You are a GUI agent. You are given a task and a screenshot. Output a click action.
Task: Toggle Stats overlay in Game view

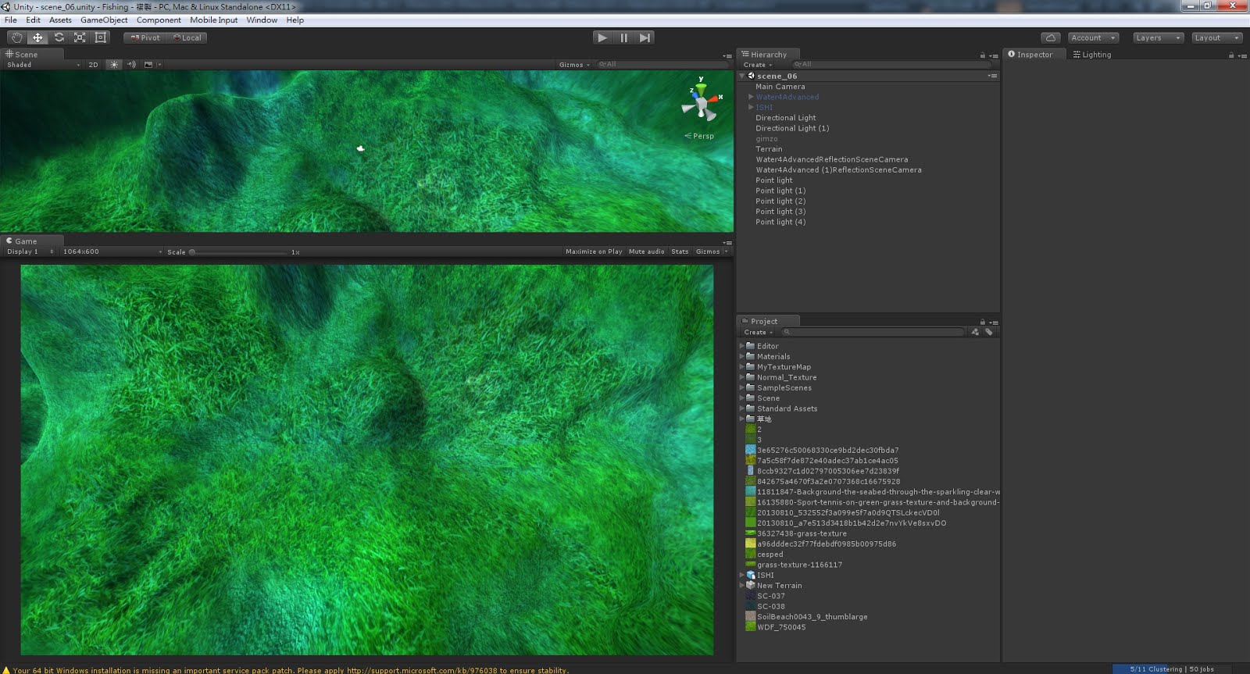(x=680, y=251)
